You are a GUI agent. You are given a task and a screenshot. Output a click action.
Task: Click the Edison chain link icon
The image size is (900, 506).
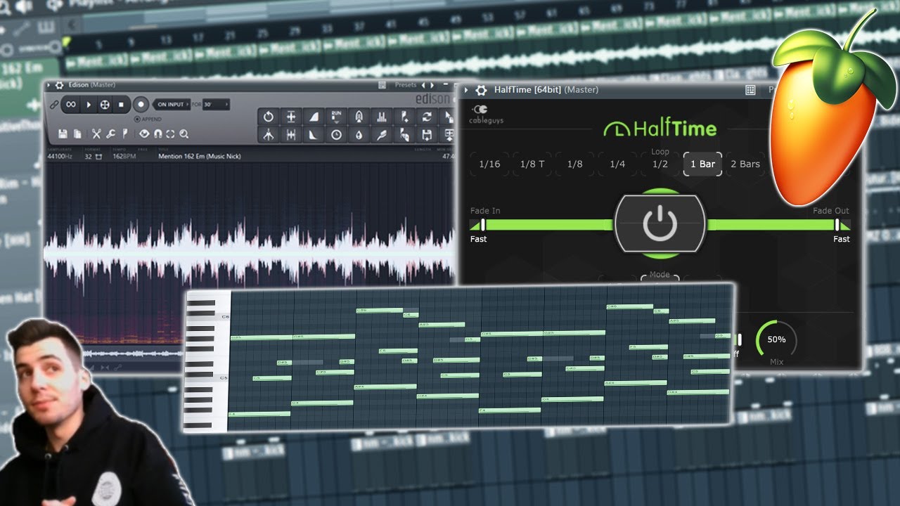[x=53, y=105]
